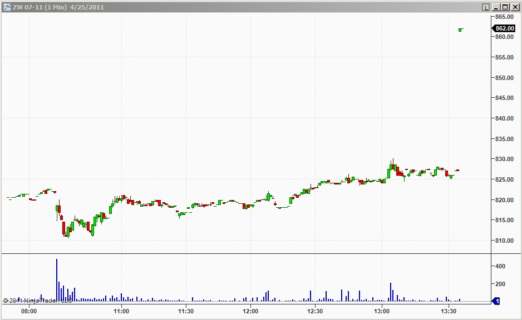Click the 13:00 time axis label
This screenshot has width=522, height=320.
click(382, 311)
